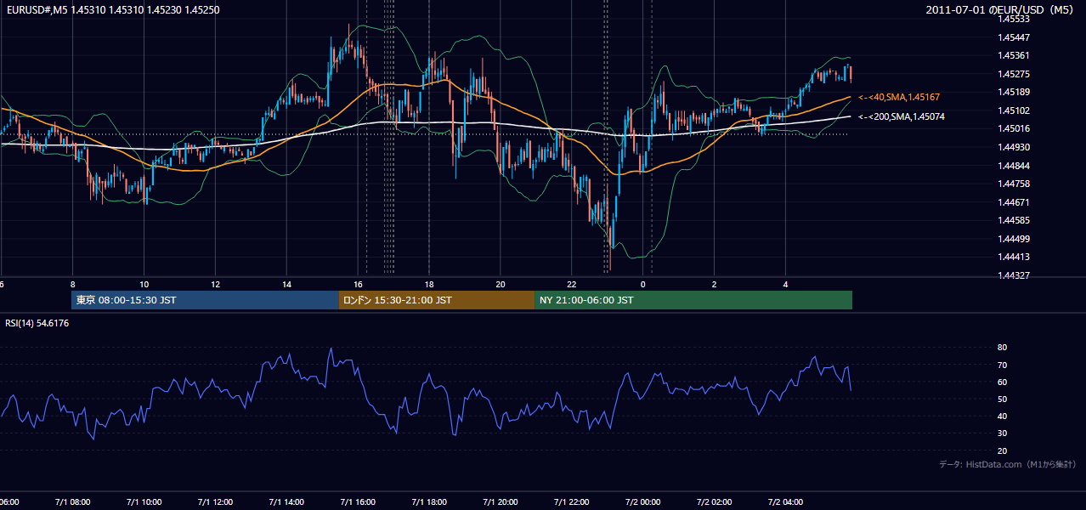Click the 7/1 18:00 date label
This screenshot has width=1086, height=510.
click(x=429, y=502)
